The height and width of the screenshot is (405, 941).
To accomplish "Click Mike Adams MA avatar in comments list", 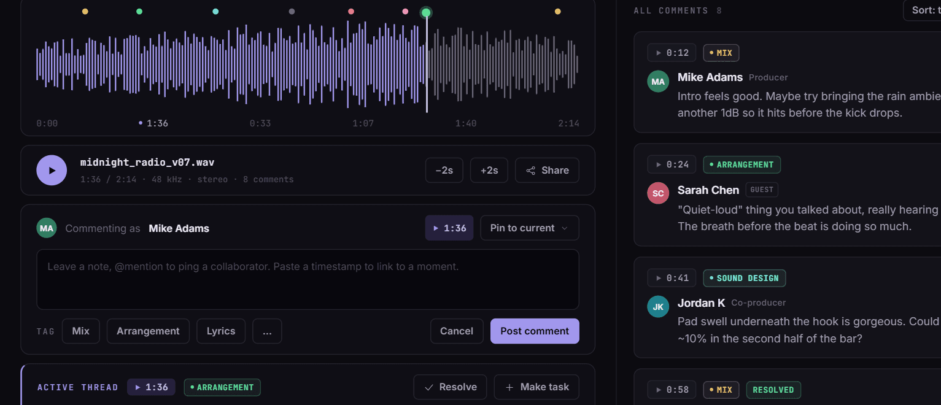I will (658, 82).
